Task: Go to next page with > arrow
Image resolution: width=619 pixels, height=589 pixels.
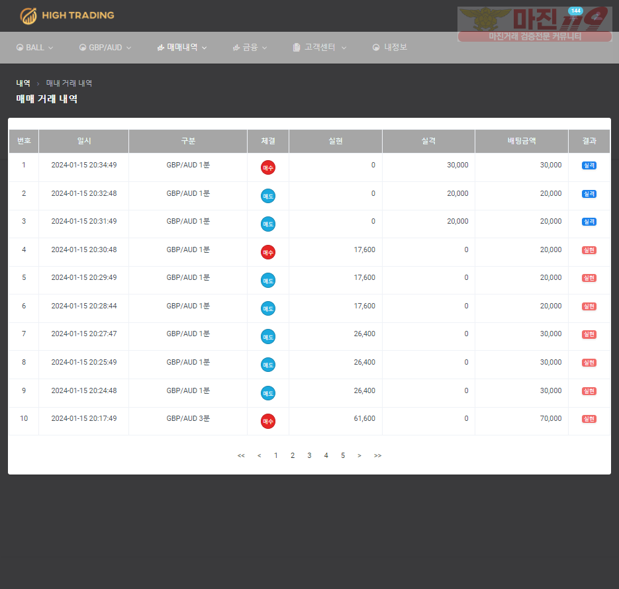Action: click(359, 455)
